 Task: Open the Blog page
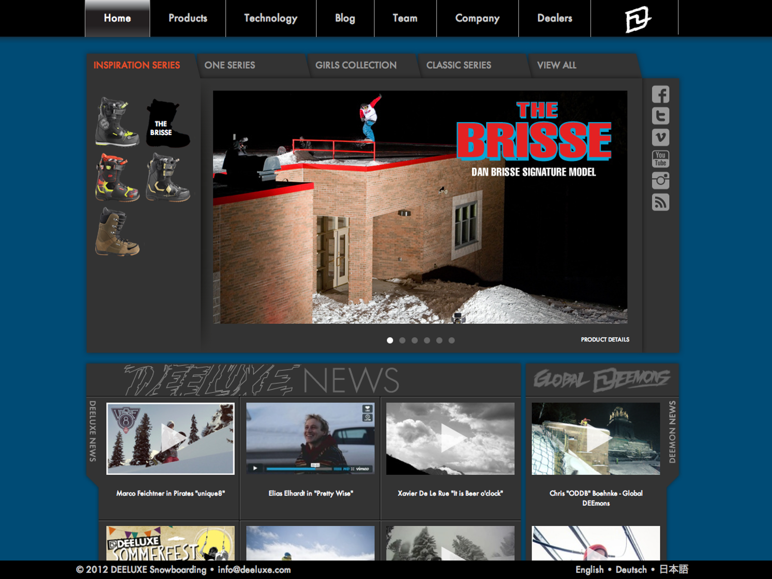coord(345,18)
